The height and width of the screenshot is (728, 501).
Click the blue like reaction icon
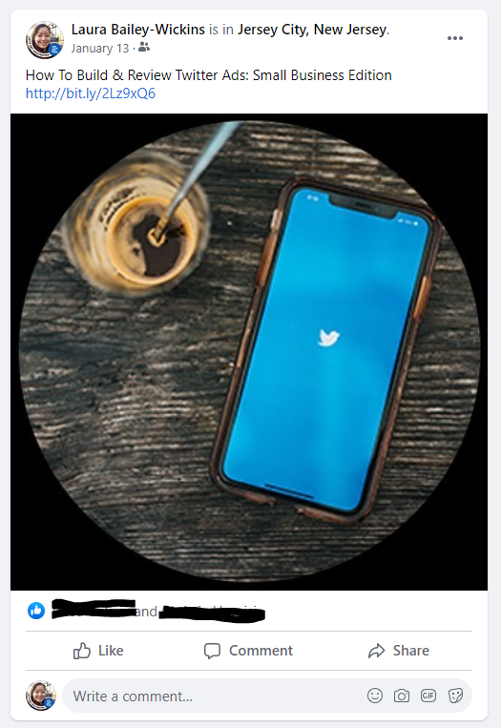36,611
